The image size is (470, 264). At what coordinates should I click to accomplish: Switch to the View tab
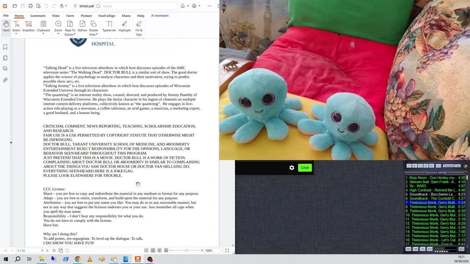(x=55, y=16)
